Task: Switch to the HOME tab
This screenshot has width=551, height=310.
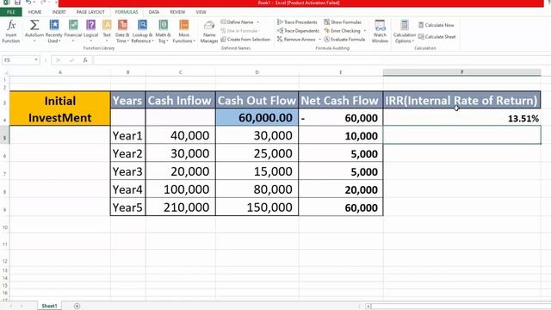Action: pyautogui.click(x=34, y=12)
